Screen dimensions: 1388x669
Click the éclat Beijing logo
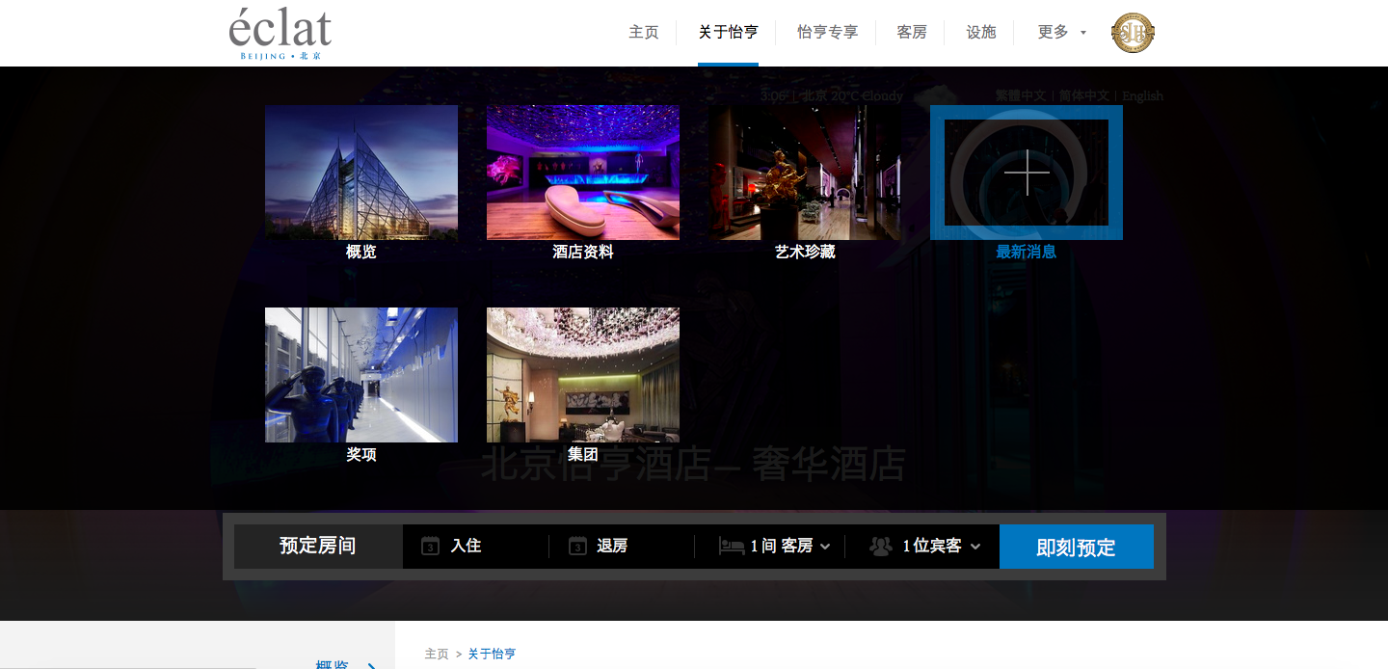(280, 34)
